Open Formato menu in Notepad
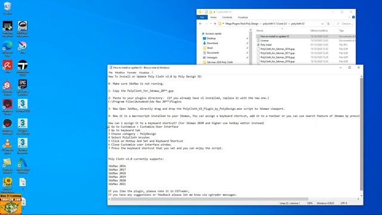382x215 pixels. coord(131,72)
